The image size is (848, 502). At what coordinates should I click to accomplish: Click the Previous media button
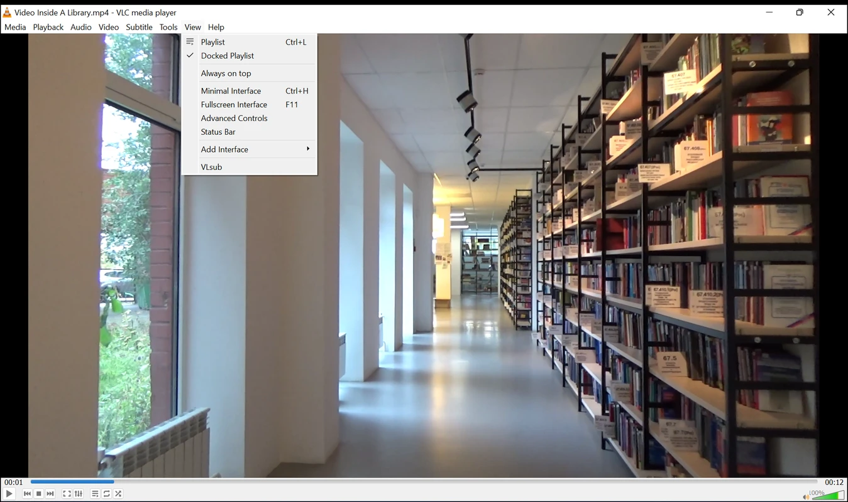[x=27, y=494]
